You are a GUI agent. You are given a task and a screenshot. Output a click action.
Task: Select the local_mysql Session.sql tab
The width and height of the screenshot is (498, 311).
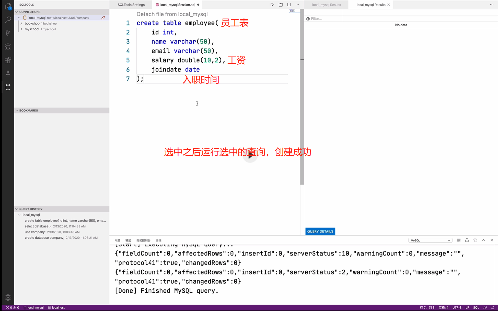tap(177, 5)
